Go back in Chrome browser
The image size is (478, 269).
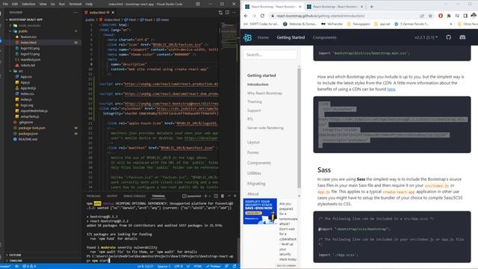coord(246,16)
